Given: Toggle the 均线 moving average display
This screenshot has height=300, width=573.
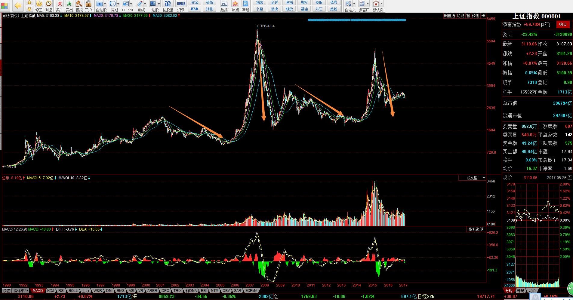Looking at the screenshot, I should (460, 16).
